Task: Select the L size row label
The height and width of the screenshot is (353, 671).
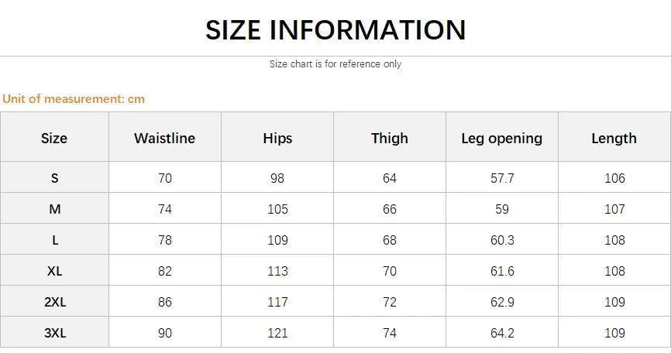Action: click(54, 240)
